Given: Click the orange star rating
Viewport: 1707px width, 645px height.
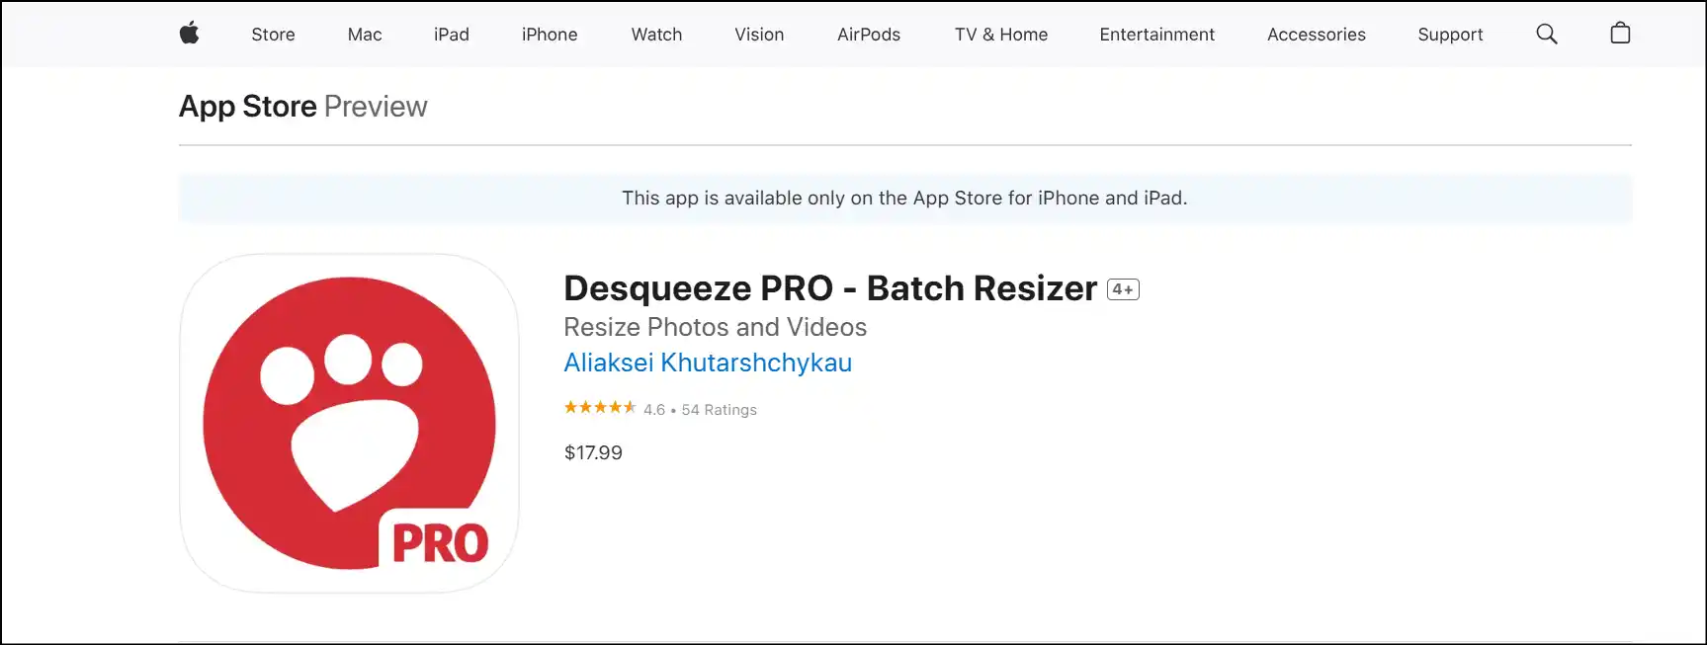Looking at the screenshot, I should click(x=600, y=408).
